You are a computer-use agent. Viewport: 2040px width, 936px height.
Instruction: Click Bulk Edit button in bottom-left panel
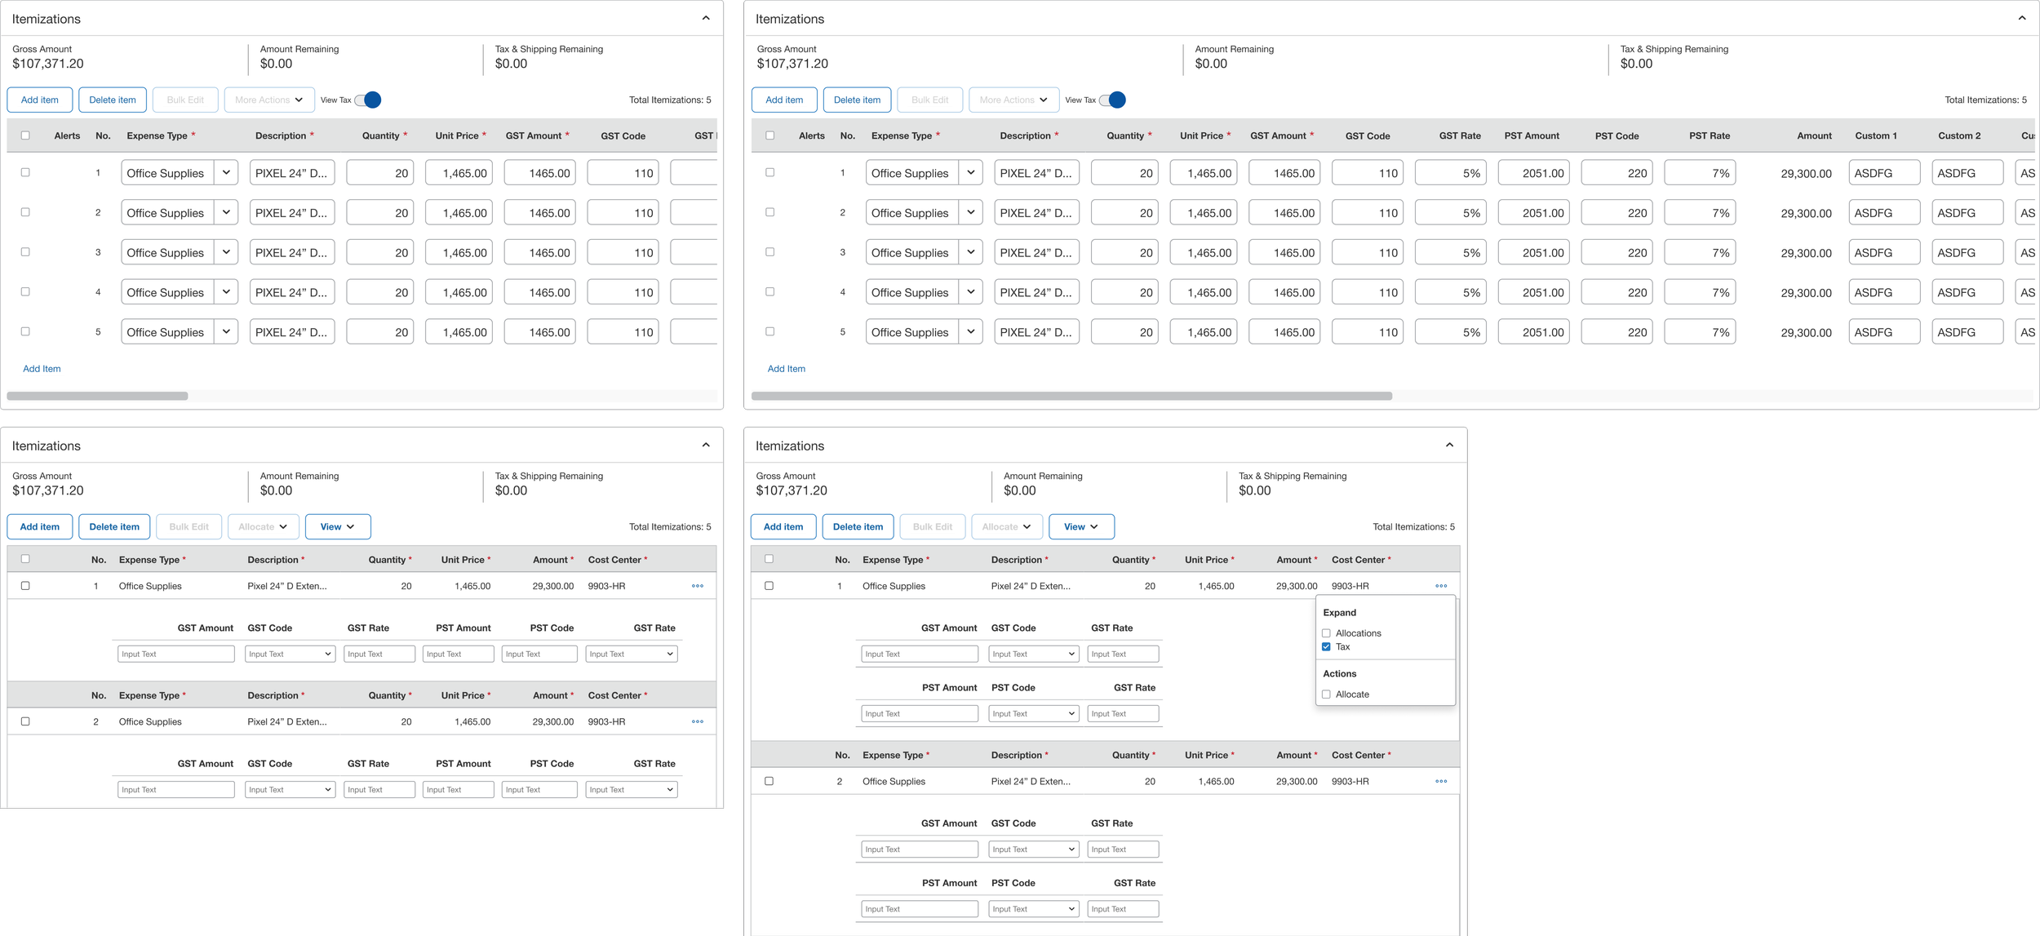click(188, 526)
